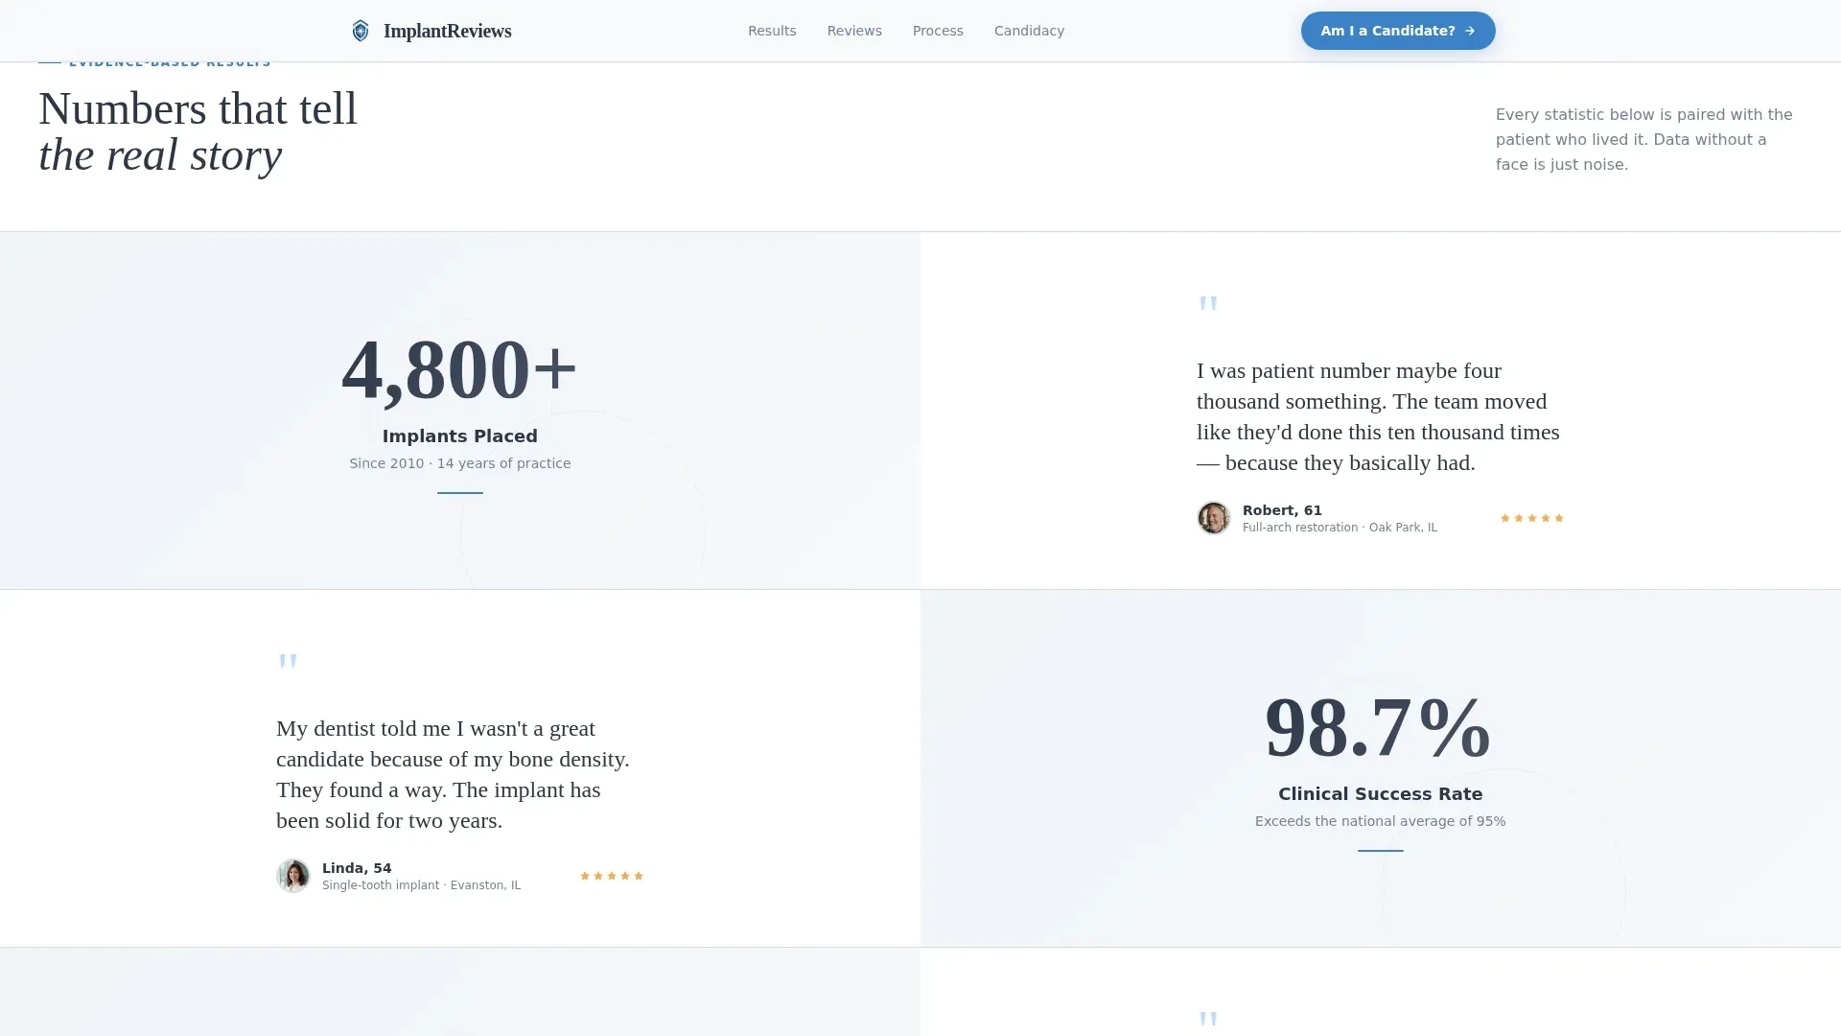Viewport: 1841px width, 1036px height.
Task: Click the quote mark above Robert's testimonial
Action: tap(1208, 305)
